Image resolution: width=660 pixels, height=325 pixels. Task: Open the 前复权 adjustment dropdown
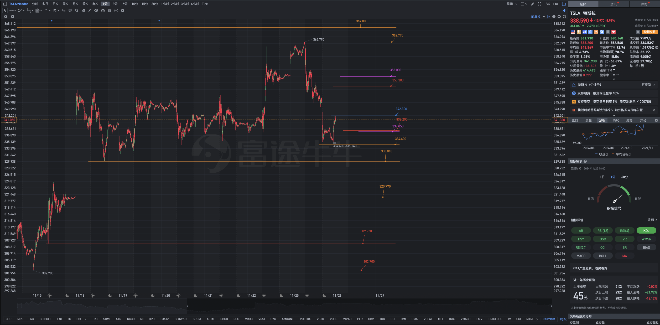538,17
